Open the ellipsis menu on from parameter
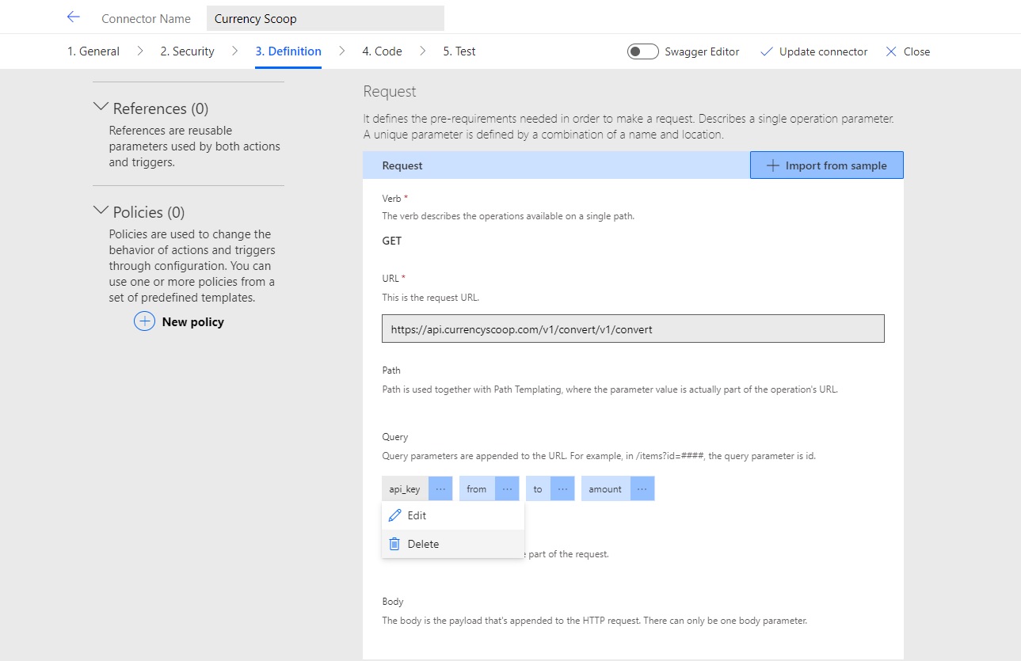This screenshot has height=661, width=1021. (x=509, y=488)
